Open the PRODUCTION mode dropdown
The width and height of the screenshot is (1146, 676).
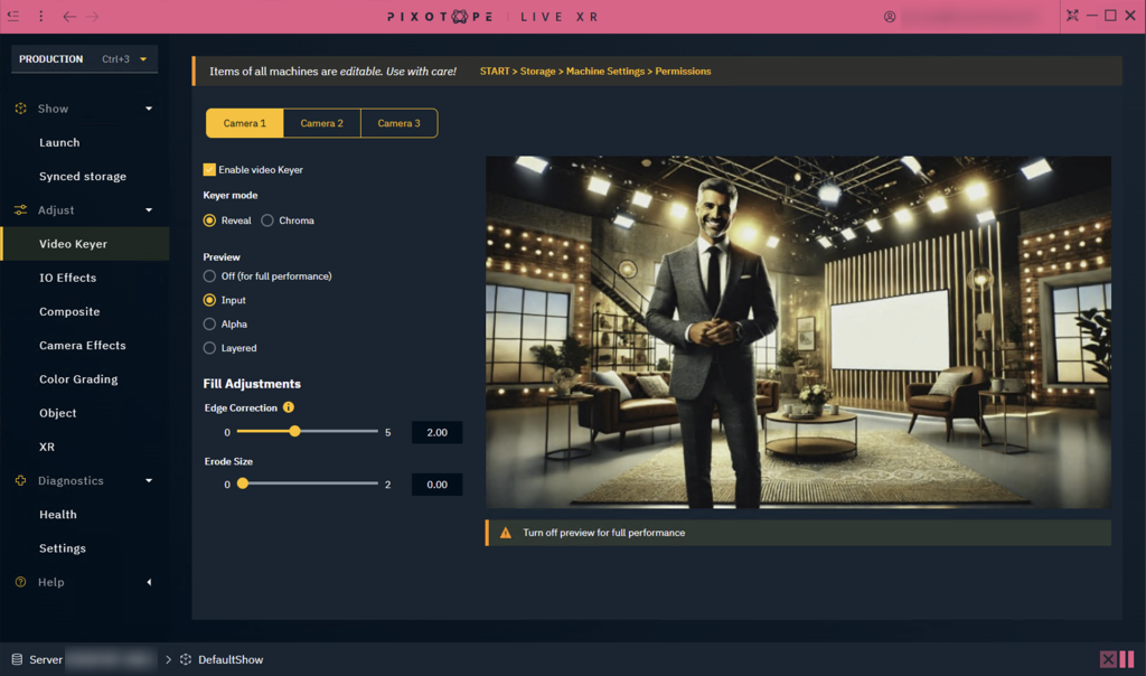pyautogui.click(x=143, y=59)
